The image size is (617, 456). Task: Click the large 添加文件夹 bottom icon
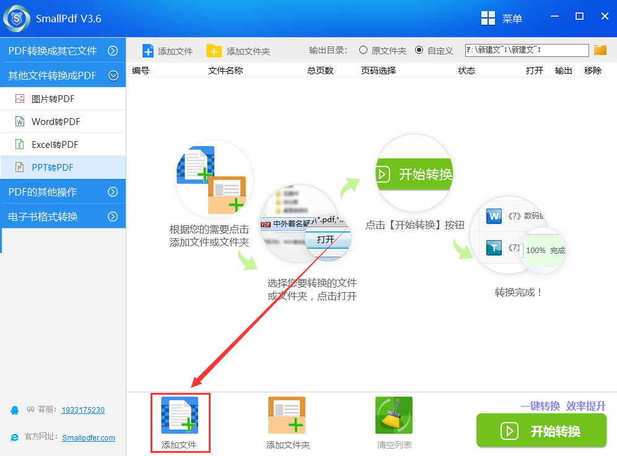(287, 415)
